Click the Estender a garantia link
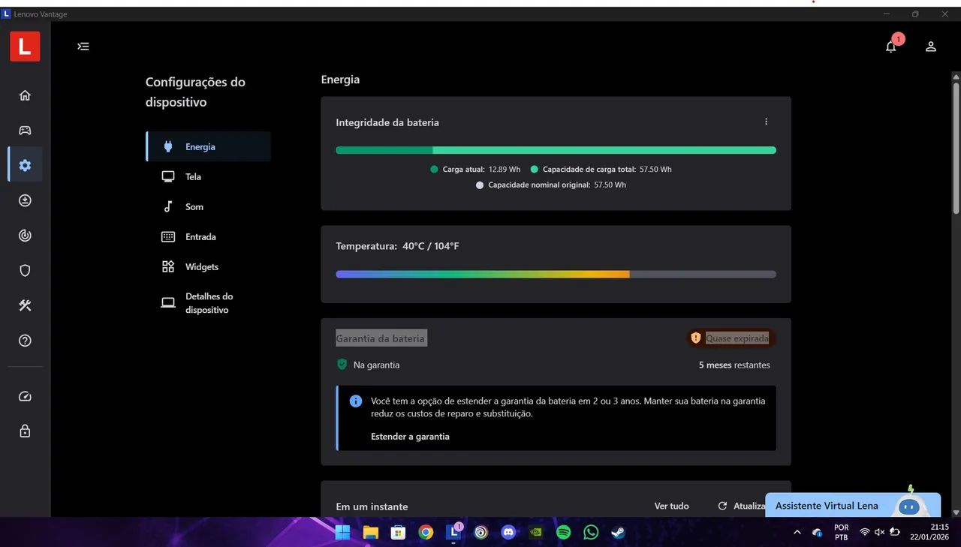Viewport: 961px width, 547px height. (x=410, y=437)
